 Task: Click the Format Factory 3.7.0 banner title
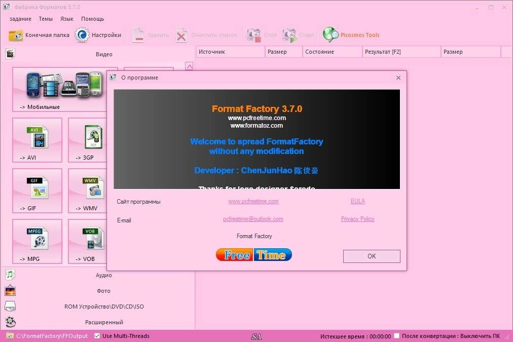(257, 108)
